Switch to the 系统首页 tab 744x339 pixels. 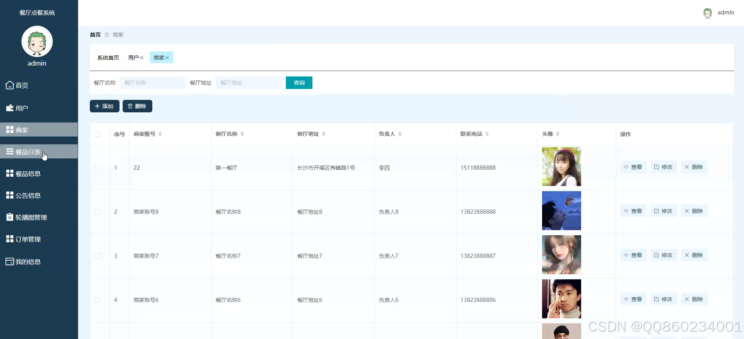pos(108,58)
